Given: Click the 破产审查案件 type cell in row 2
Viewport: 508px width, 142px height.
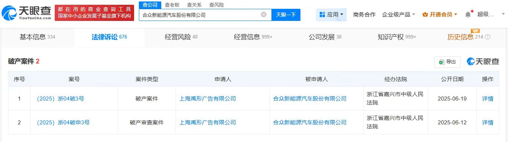Looking at the screenshot, I should pyautogui.click(x=147, y=122).
